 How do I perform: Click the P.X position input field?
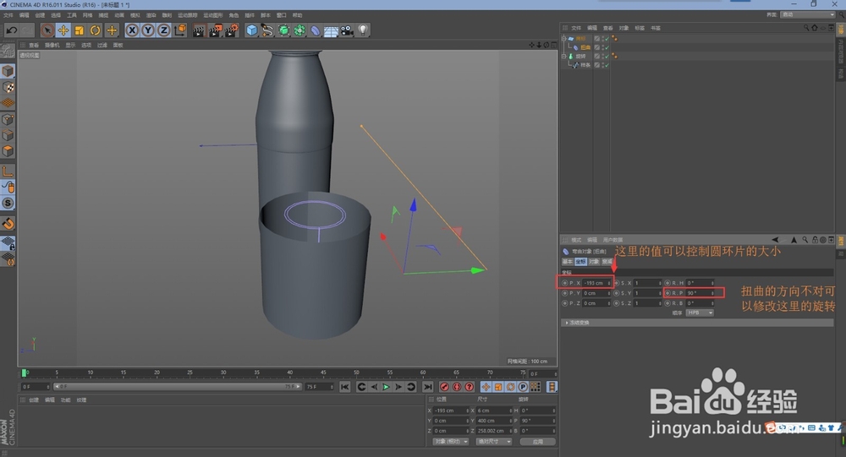click(595, 283)
